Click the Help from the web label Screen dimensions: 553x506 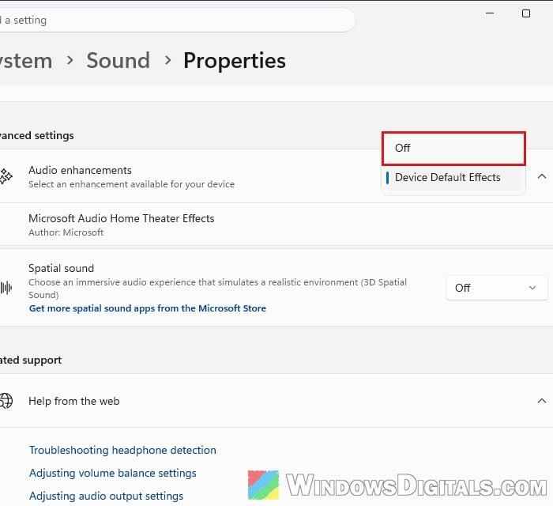coord(74,401)
